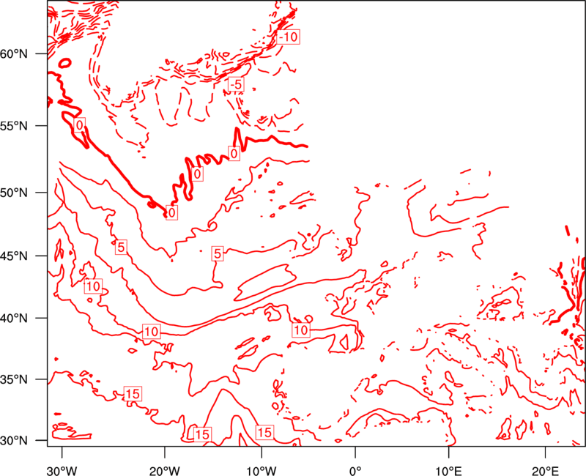Click the 35°N latitude label

click(x=14, y=379)
